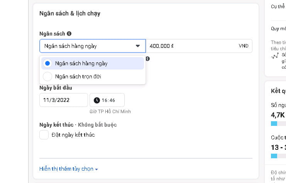
Task: Open the Ngân sách hàng ngày budget dropdown
Action: point(93,46)
